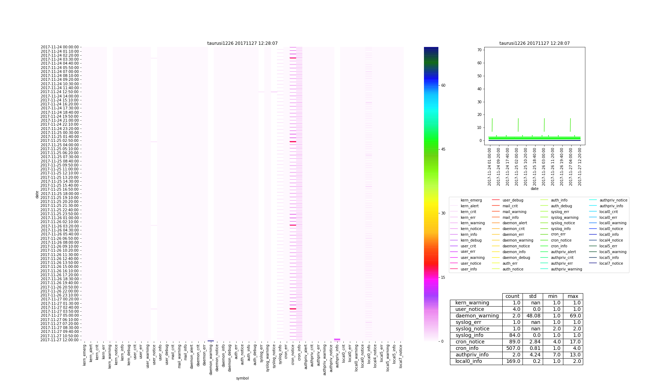The width and height of the screenshot is (650, 390).
Task: Select the cron_info count cell showing 507.0
Action: pyautogui.click(x=512, y=348)
